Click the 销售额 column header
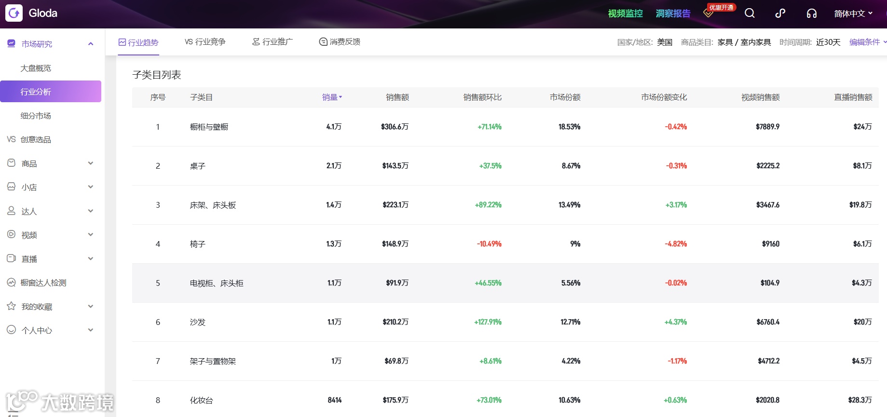Viewport: 887px width, 417px height. (x=397, y=97)
